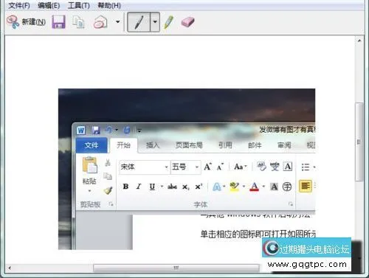The width and height of the screenshot is (369, 278).
Task: Switch to the 页面布局 ribbon tab
Action: 189,145
